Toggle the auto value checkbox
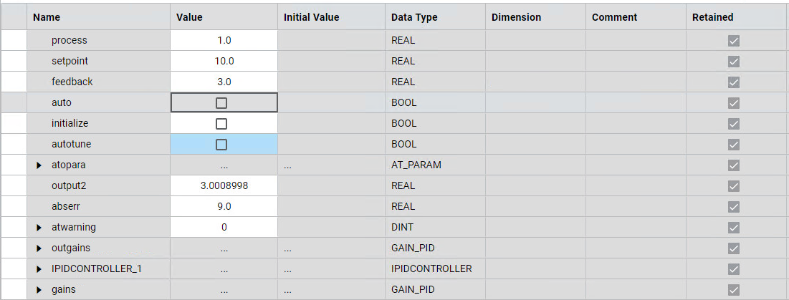Screen dimensions: 789x300 [221, 103]
